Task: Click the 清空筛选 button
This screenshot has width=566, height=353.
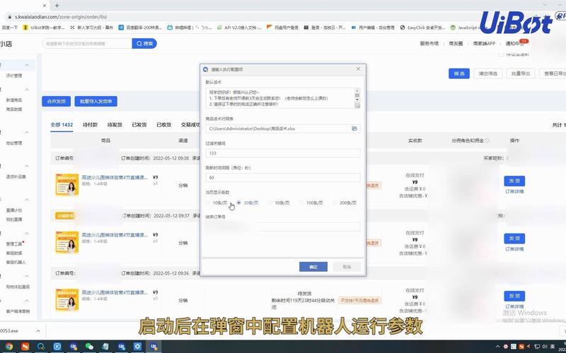Action: point(488,73)
